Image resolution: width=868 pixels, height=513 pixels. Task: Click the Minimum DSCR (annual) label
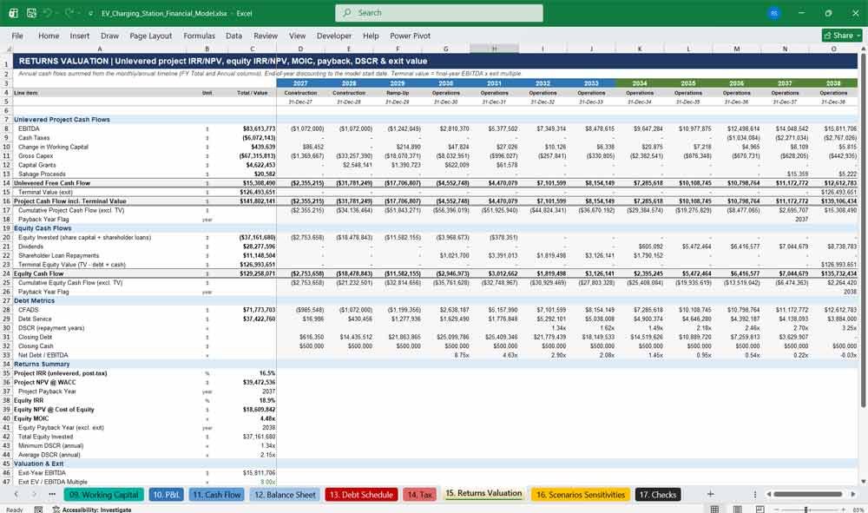pos(50,446)
